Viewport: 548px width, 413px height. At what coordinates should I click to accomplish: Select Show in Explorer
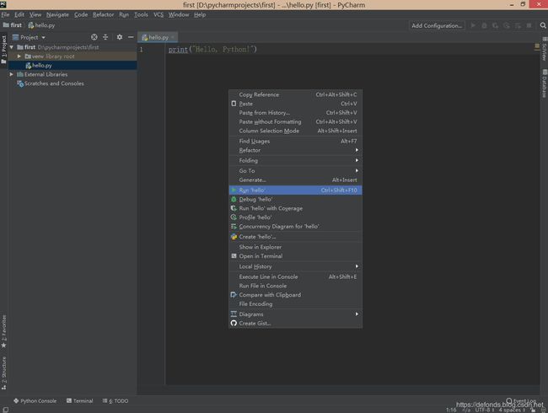tap(295, 247)
